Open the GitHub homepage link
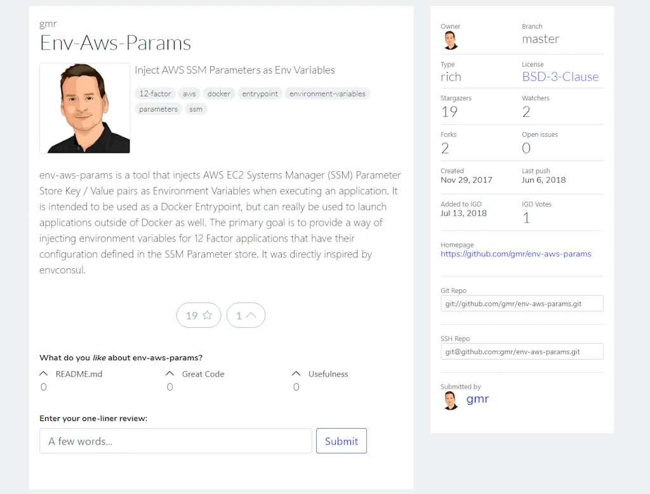The width and height of the screenshot is (650, 494). tap(515, 254)
